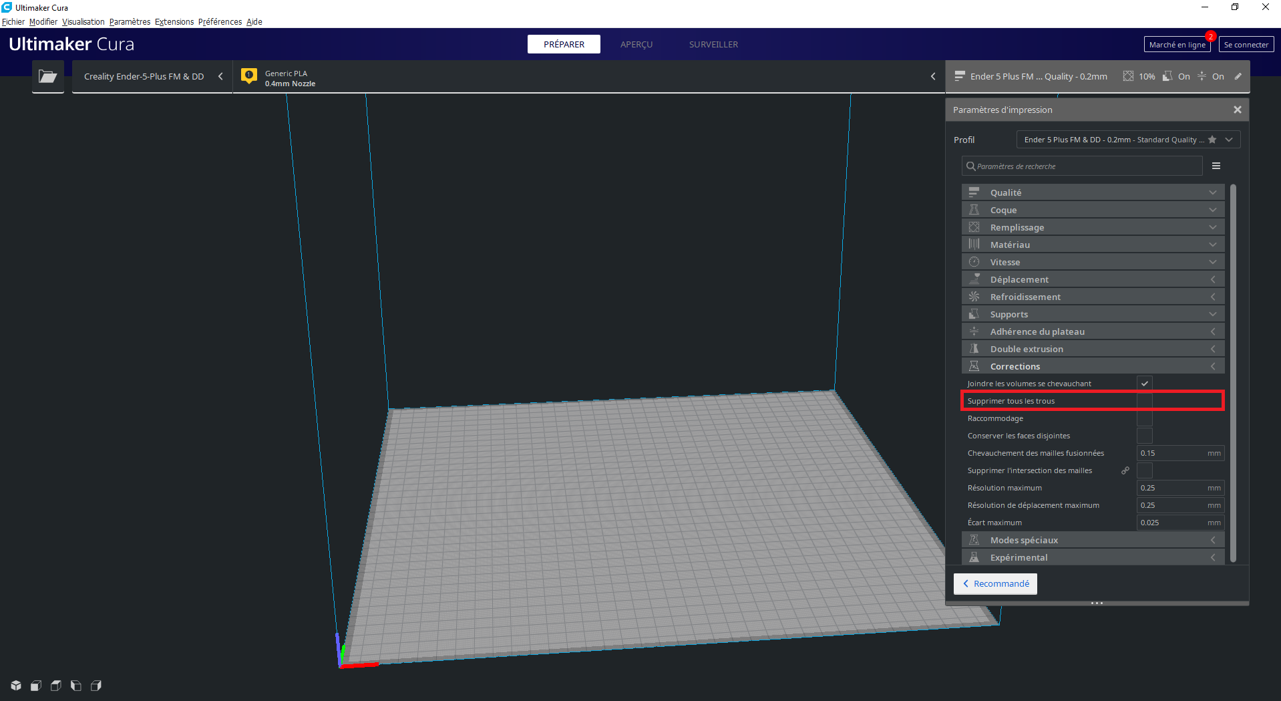
Task: Click the Recommandé button
Action: tap(995, 583)
